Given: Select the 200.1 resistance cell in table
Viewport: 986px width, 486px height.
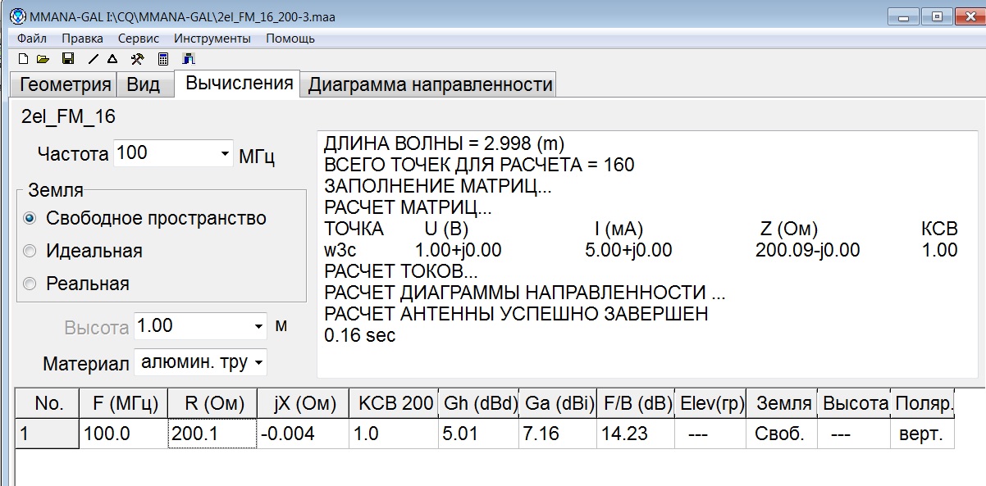Looking at the screenshot, I should (x=212, y=434).
